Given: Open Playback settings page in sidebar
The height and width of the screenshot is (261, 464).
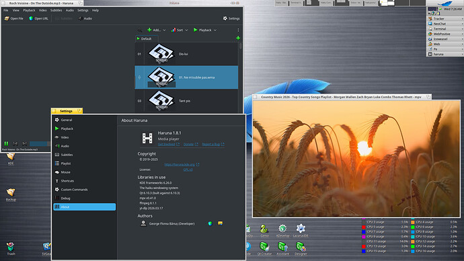Looking at the screenshot, I should [84, 128].
